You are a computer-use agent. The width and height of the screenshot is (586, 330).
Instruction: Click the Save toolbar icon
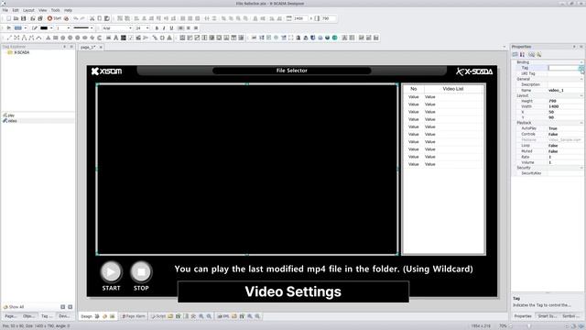(23, 18)
